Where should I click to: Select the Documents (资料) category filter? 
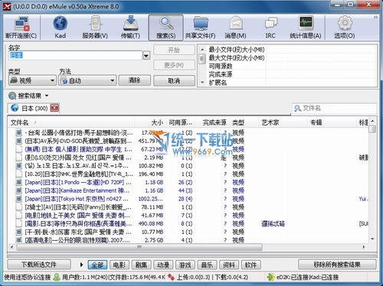229,265
